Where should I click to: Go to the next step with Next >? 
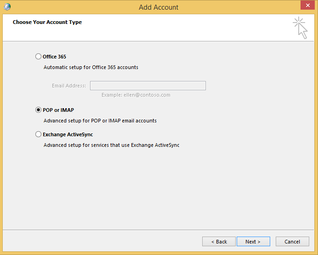[253, 241]
